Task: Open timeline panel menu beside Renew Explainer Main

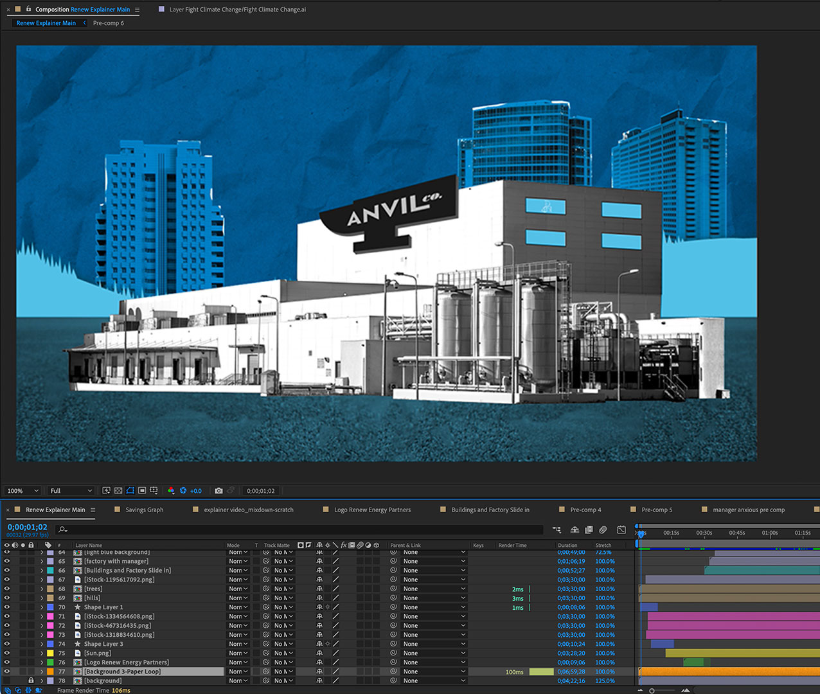Action: tap(93, 510)
